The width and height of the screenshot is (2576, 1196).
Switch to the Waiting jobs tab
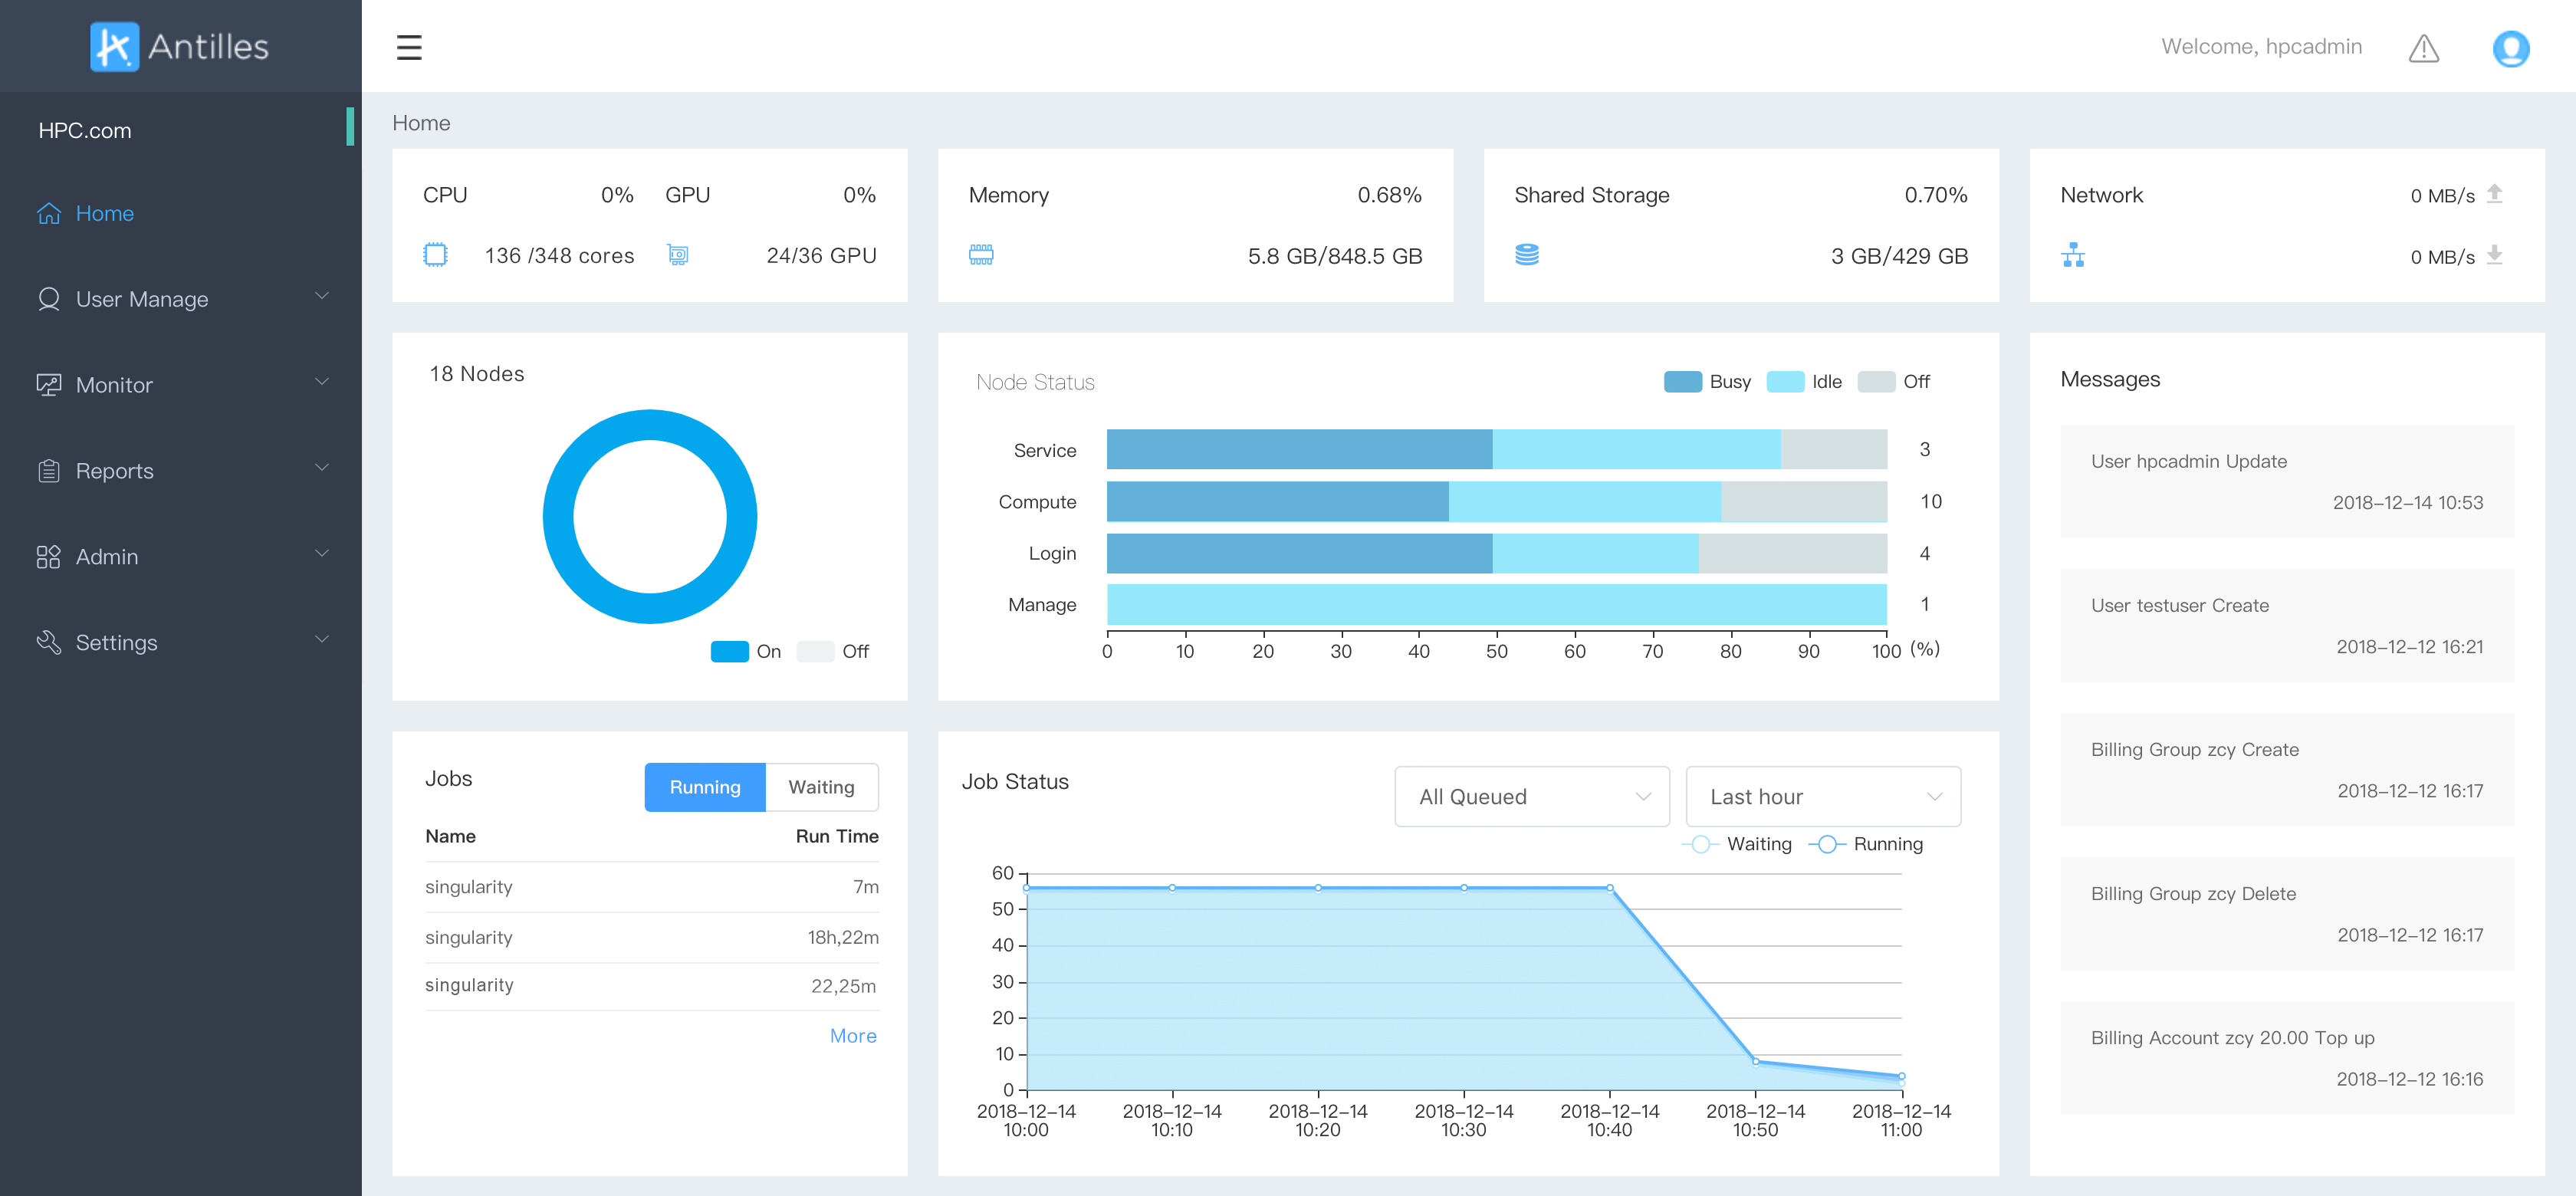pos(821,787)
